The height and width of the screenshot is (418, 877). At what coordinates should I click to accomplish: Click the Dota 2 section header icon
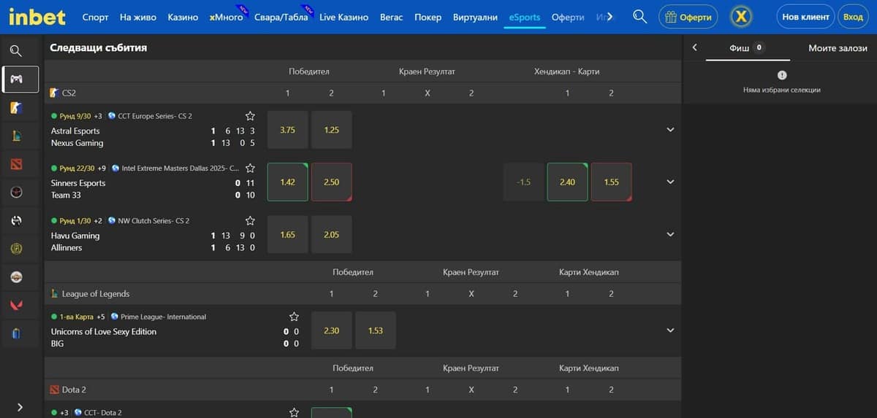54,390
